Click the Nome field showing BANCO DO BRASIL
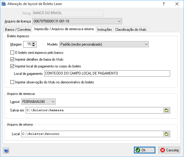Screen dimensions: 184x157 (x=68, y=13)
